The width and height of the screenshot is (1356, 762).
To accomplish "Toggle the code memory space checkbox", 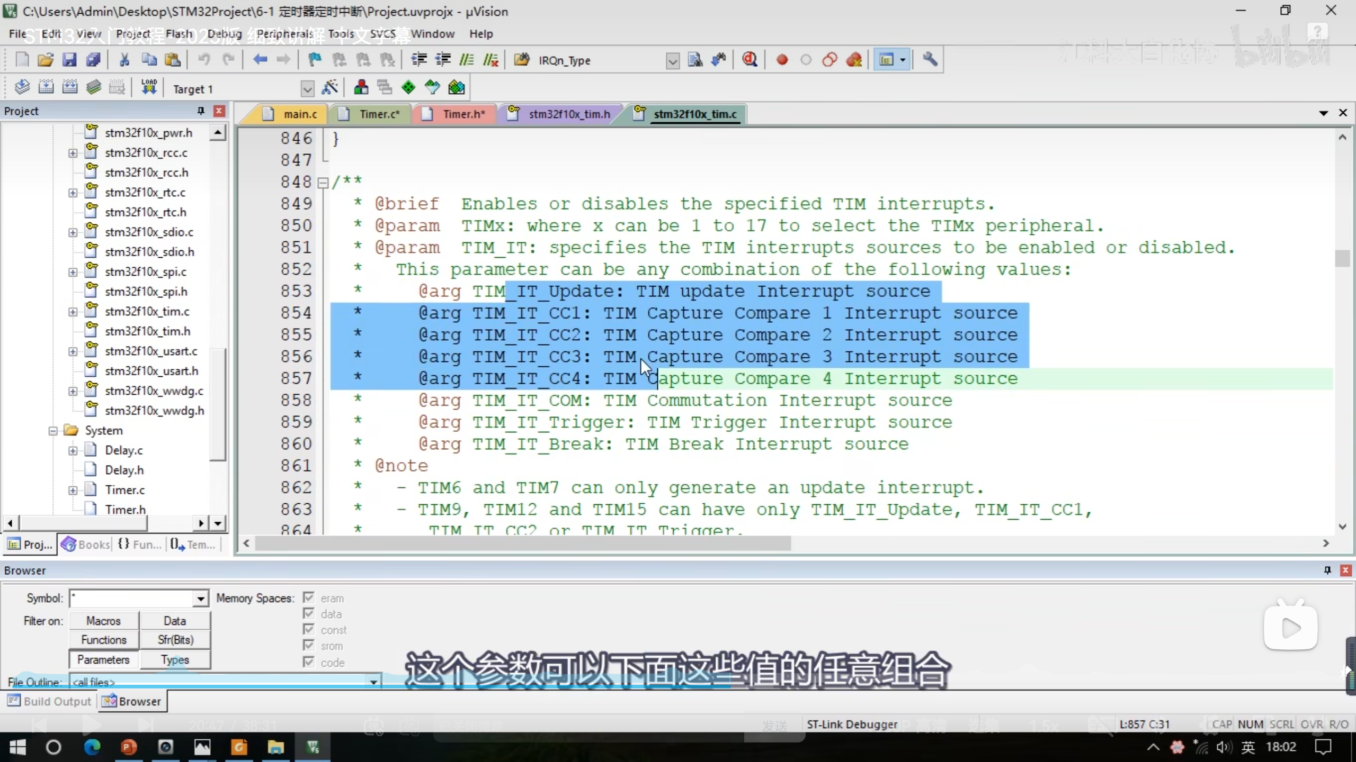I will (309, 662).
